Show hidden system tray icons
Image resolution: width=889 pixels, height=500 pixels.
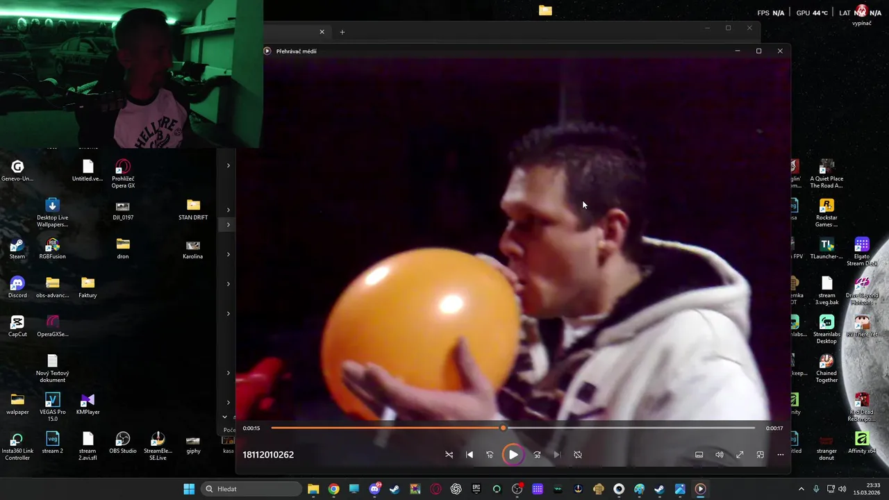[x=801, y=489]
